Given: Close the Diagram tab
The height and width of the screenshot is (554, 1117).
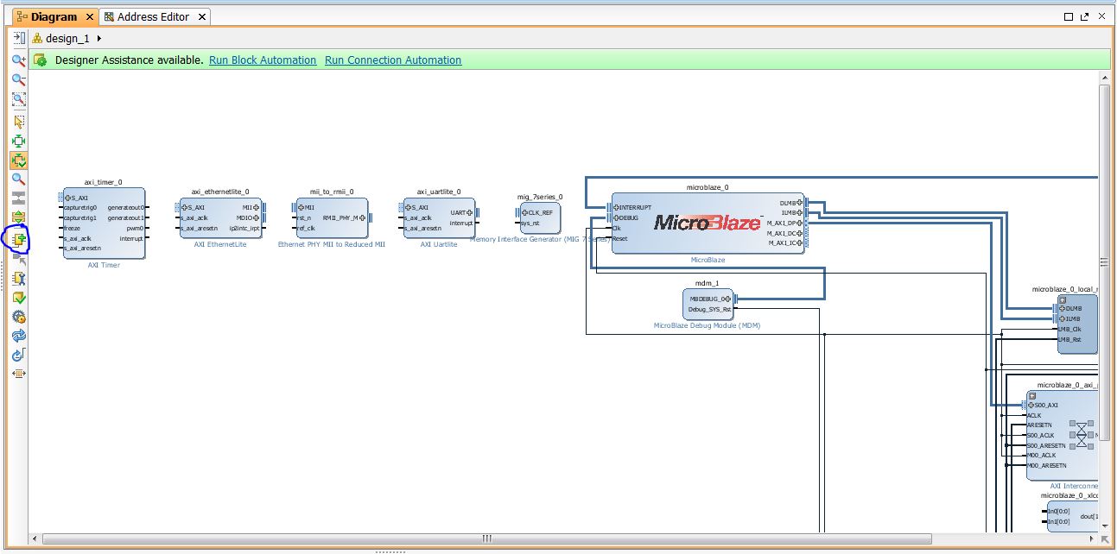Looking at the screenshot, I should click(91, 16).
